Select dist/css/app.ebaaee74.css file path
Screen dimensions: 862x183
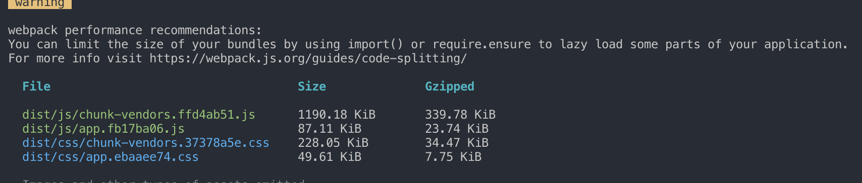[x=111, y=157]
